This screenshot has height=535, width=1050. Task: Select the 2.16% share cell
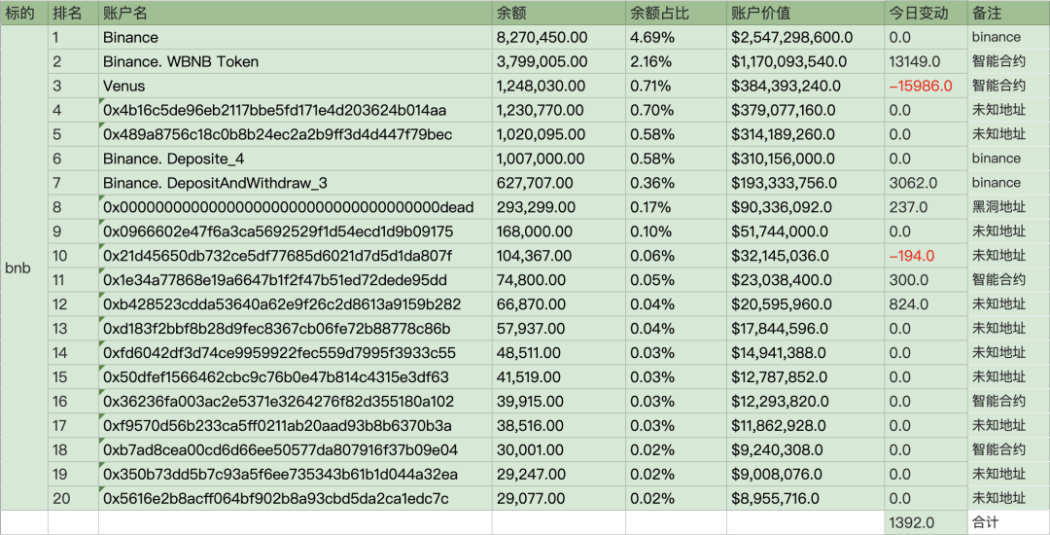(676, 61)
